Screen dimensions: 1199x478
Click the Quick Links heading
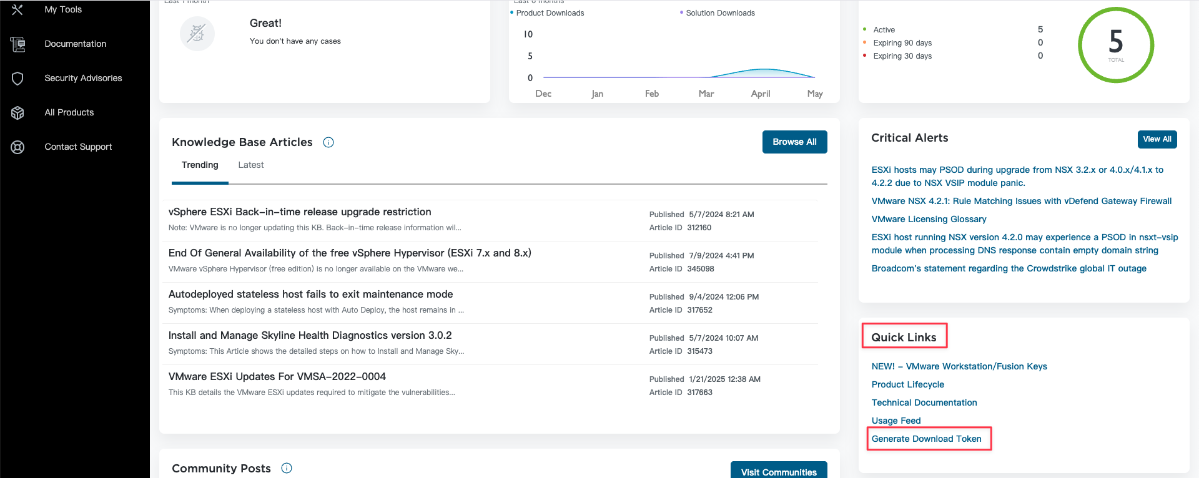904,337
